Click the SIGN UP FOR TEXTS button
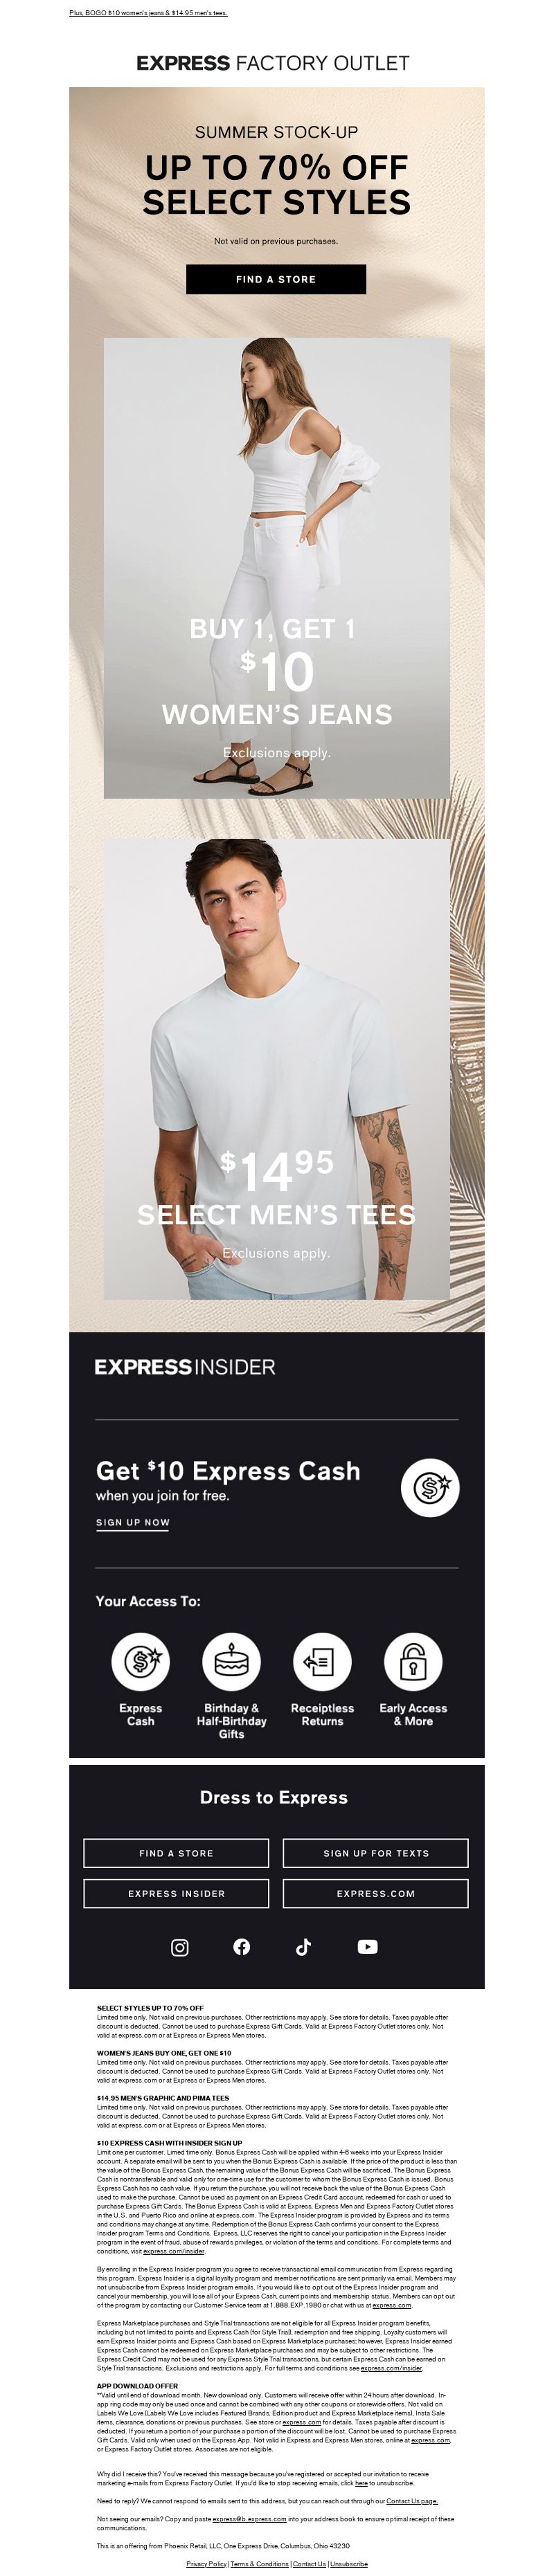 [x=376, y=1853]
